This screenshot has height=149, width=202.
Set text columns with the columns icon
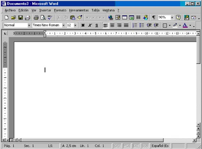tap(138, 17)
